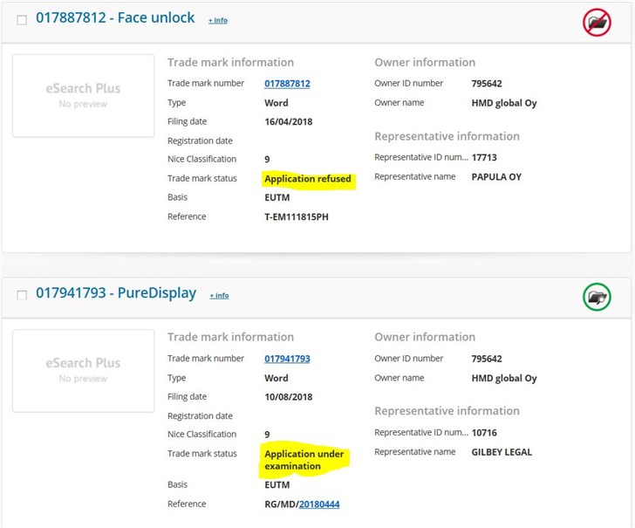The height and width of the screenshot is (528, 635).
Task: Click representative name PAPULA OY
Action: pyautogui.click(x=496, y=177)
